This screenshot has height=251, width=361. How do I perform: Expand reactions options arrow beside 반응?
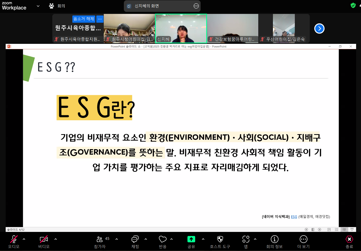pyautogui.click(x=171, y=239)
